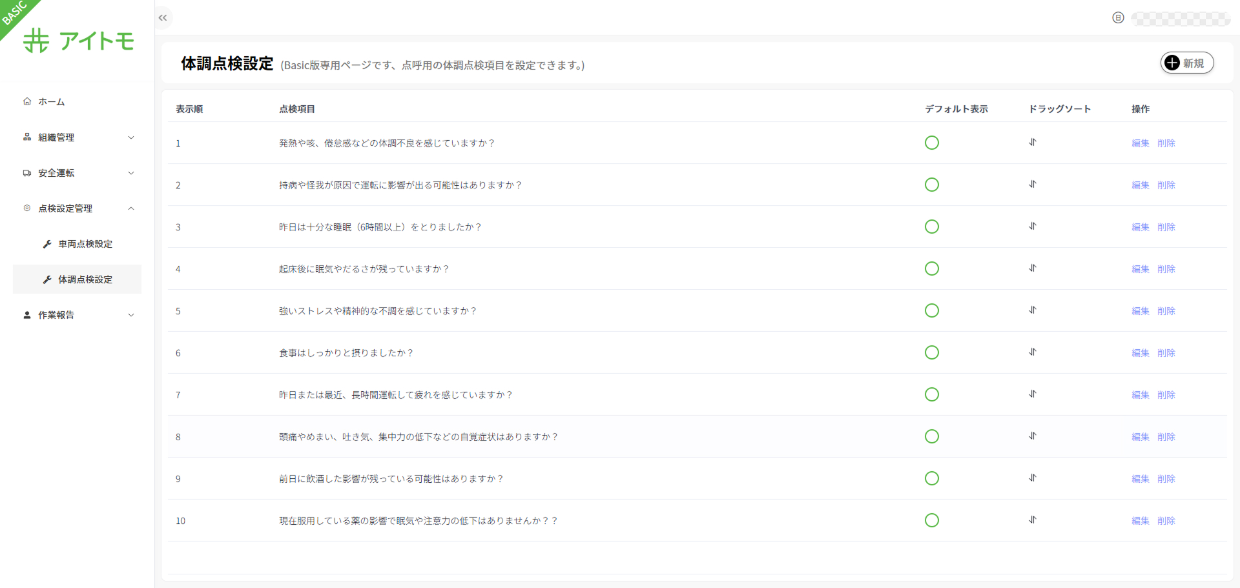Click the gear icon beside 点検設定管理
This screenshot has height=588, width=1240.
coord(26,208)
